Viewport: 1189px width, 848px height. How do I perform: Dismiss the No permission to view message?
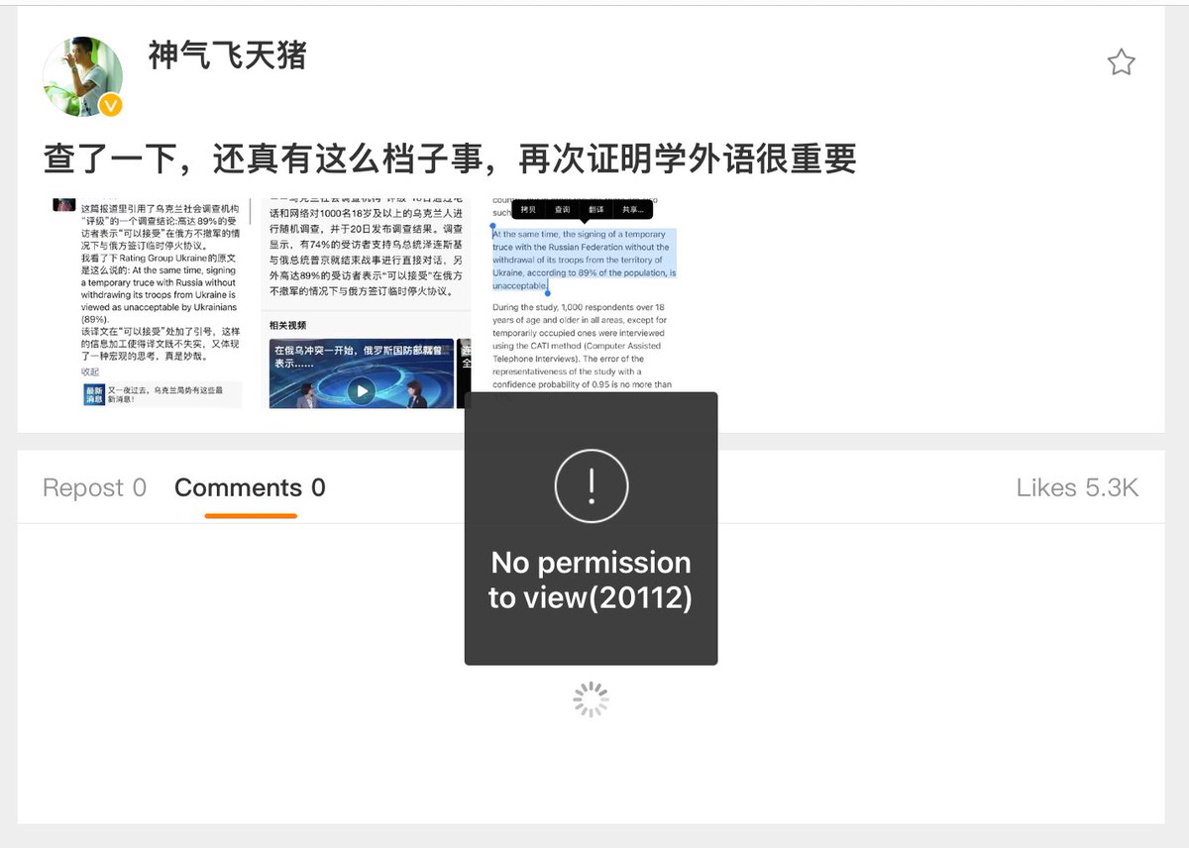tap(591, 580)
